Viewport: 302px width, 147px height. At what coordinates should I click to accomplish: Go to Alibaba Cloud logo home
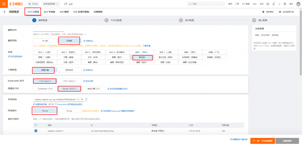16,4
